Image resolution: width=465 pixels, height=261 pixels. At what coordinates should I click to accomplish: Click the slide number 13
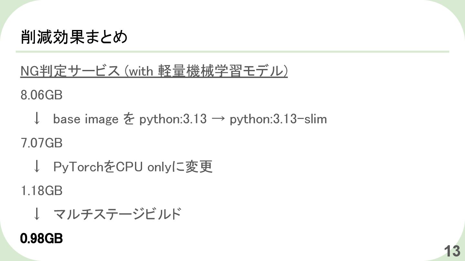pyautogui.click(x=452, y=251)
